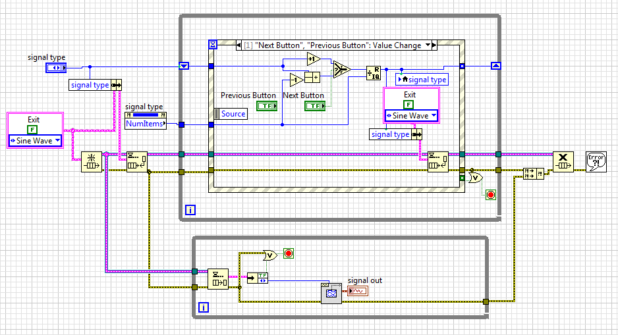
Task: Click the Dequeue Element function in lower loop
Action: (x=218, y=279)
